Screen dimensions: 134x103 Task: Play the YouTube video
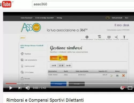point(11,88)
